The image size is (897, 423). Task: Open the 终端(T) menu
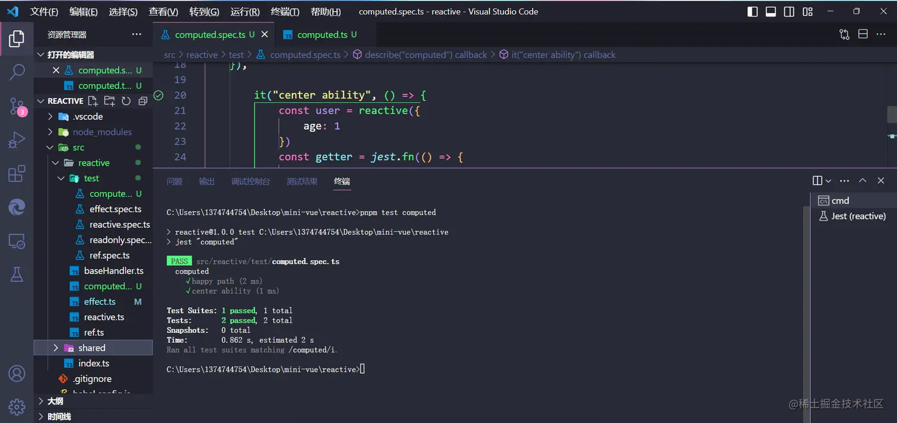coord(285,12)
